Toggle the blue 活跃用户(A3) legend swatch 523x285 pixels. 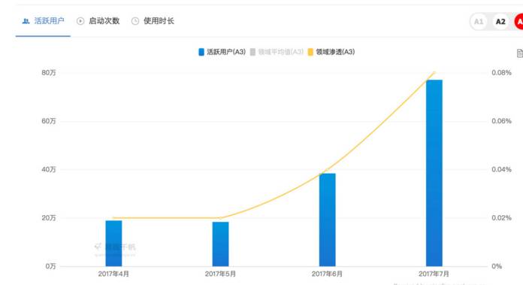201,52
